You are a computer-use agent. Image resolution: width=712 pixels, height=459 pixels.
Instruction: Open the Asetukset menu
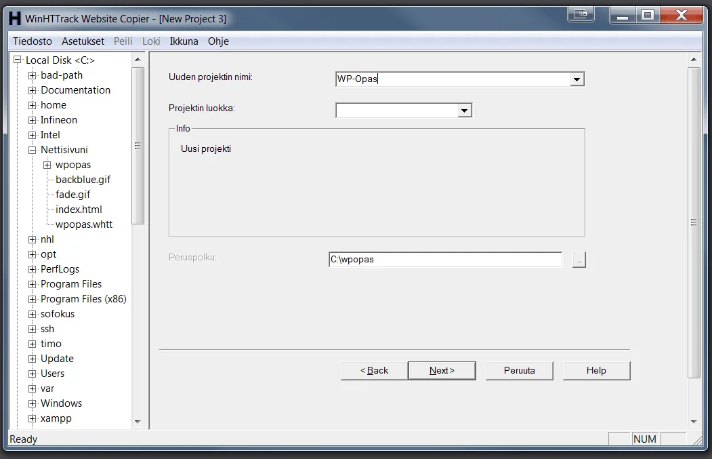click(83, 41)
